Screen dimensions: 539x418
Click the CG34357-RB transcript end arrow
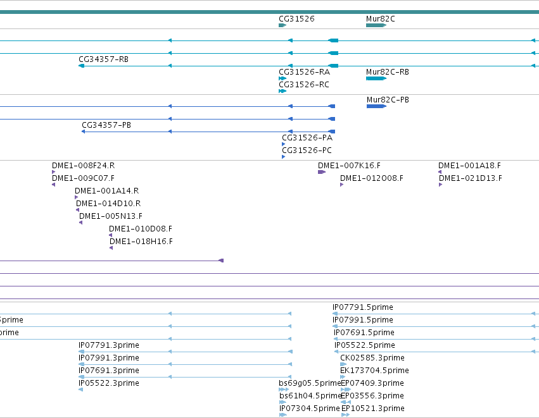tap(82, 66)
